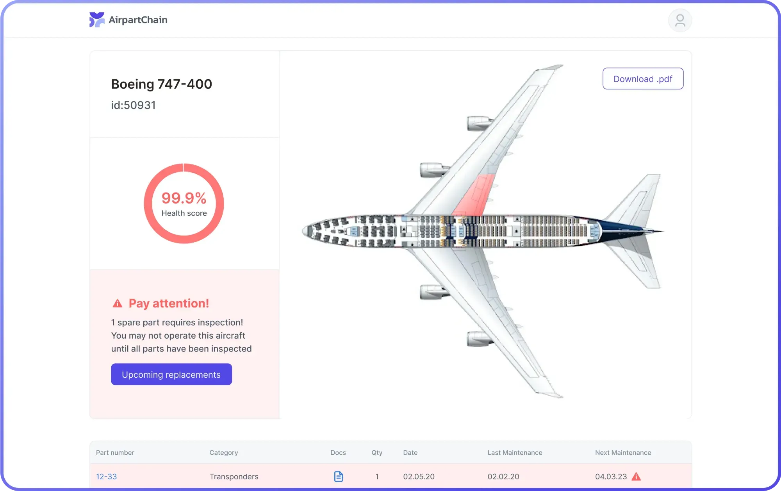Select the Transponders category cell
Screen dimensions: 781x491
pos(234,477)
